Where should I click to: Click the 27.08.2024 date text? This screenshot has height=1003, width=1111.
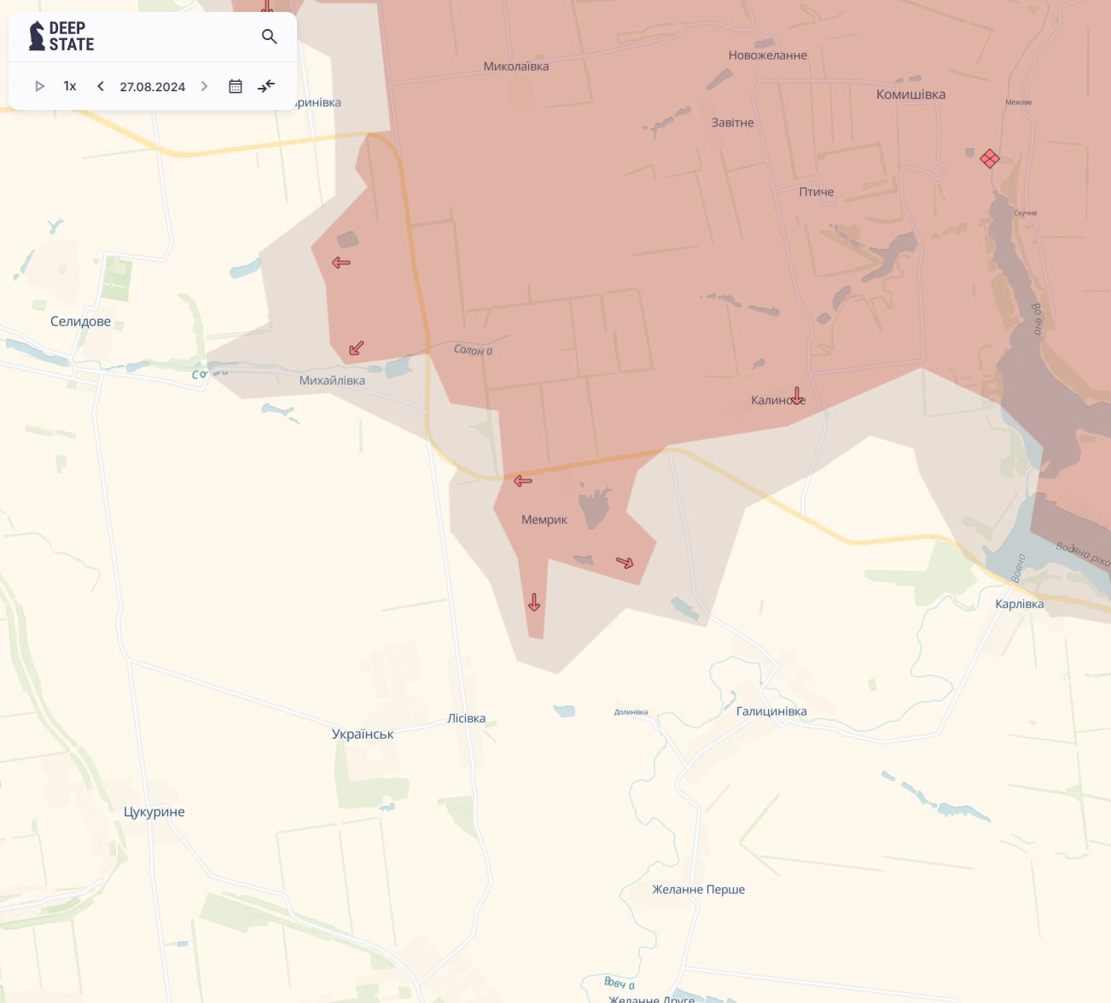point(152,87)
